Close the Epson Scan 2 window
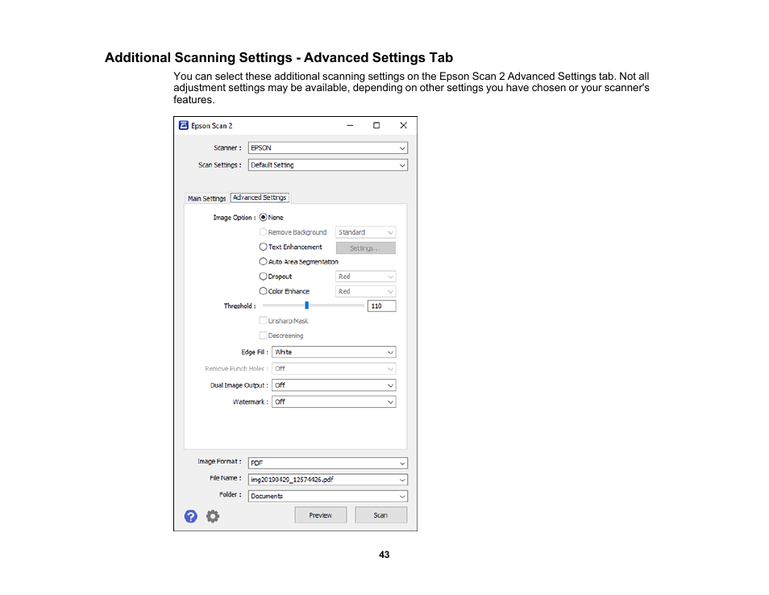This screenshot has width=769, height=595. (x=403, y=126)
